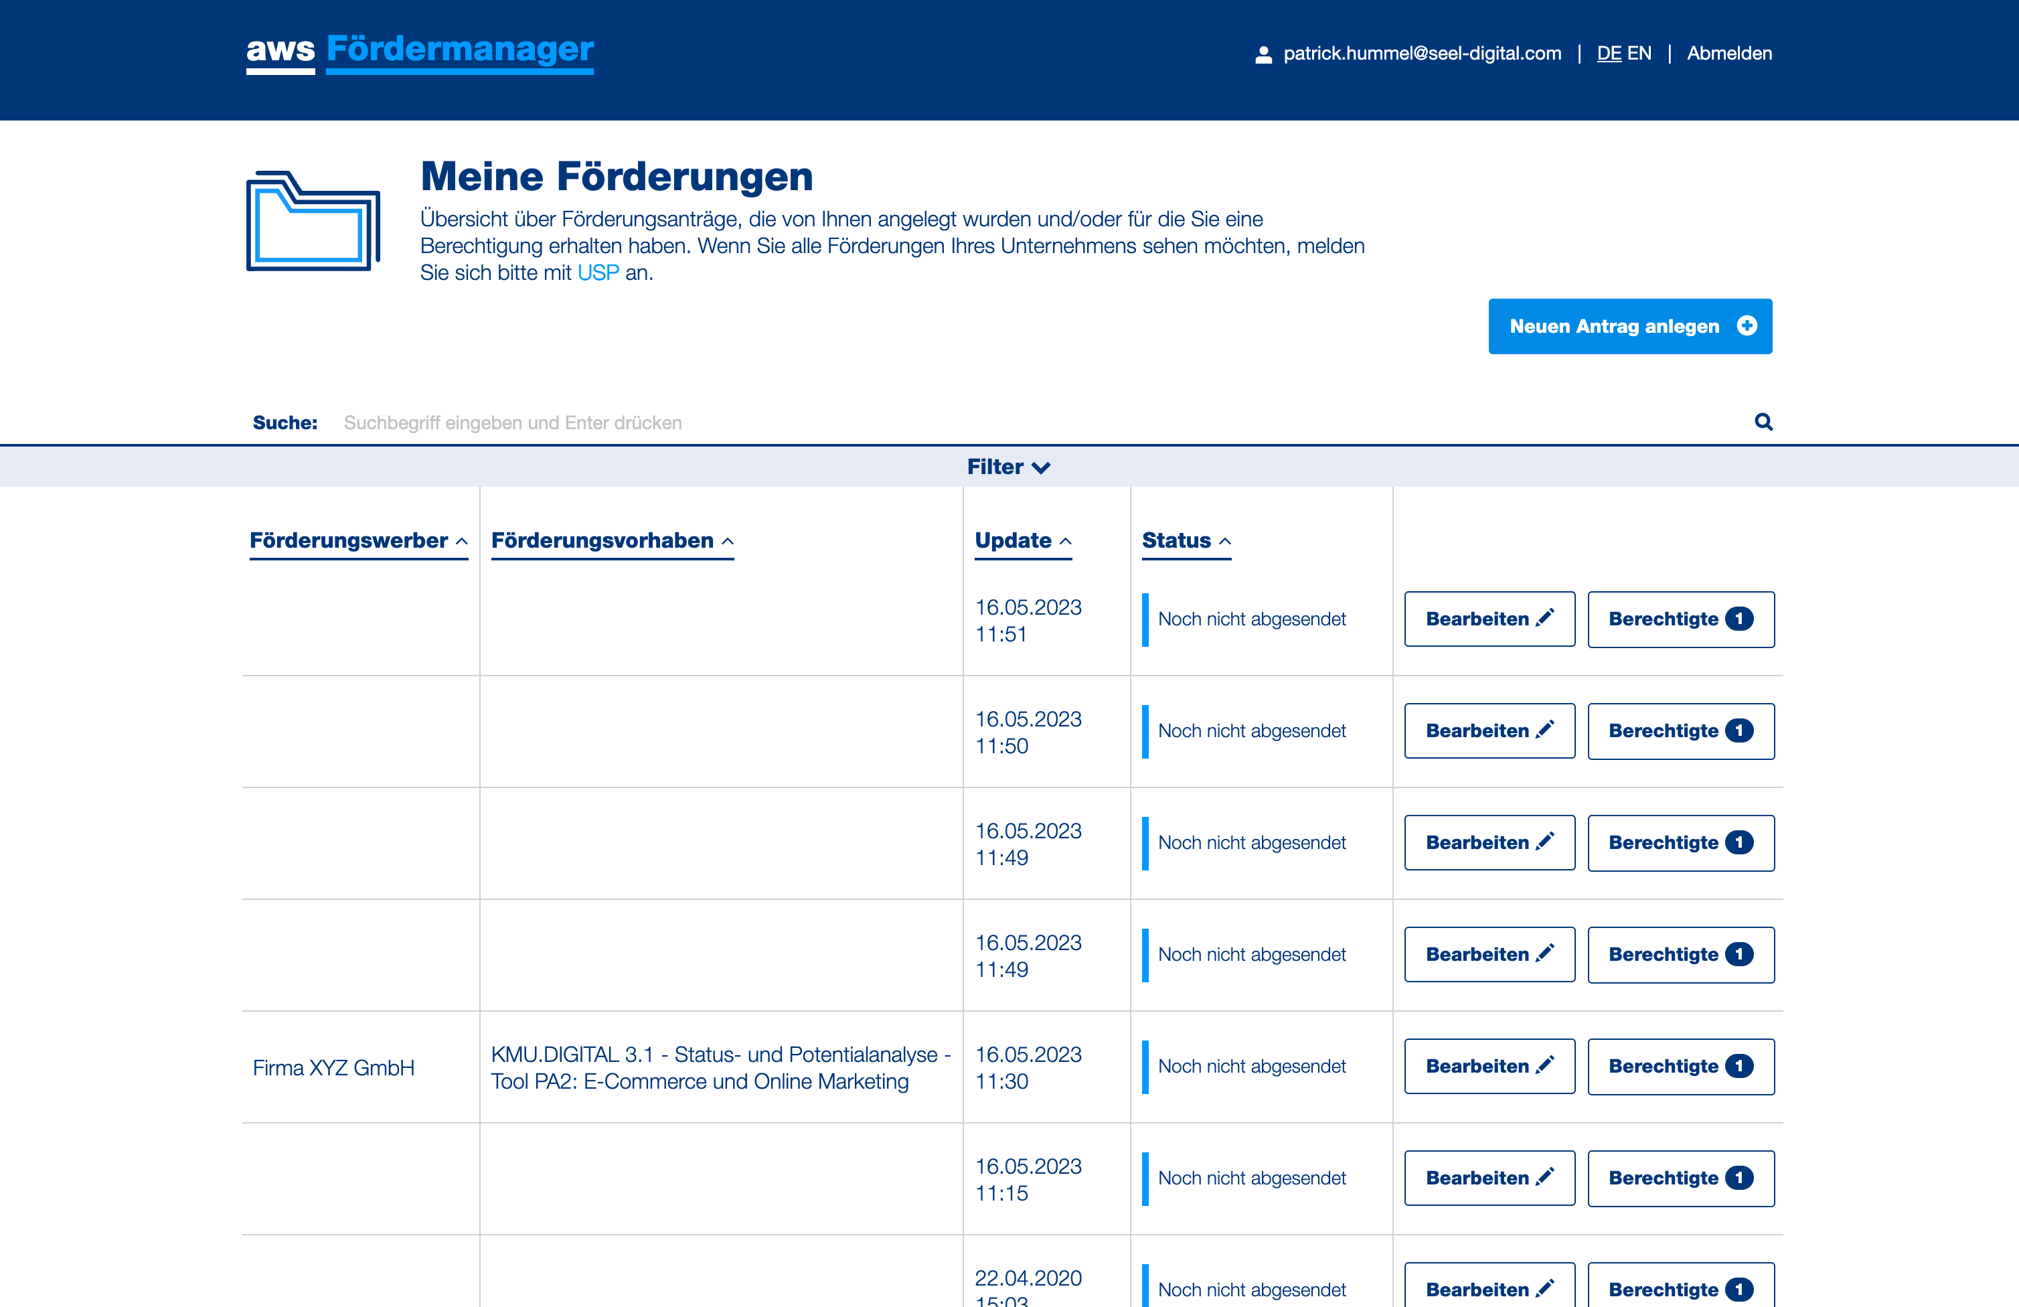Sort by Förderungswerber column
Viewport: 2019px width, 1307px height.
click(358, 540)
